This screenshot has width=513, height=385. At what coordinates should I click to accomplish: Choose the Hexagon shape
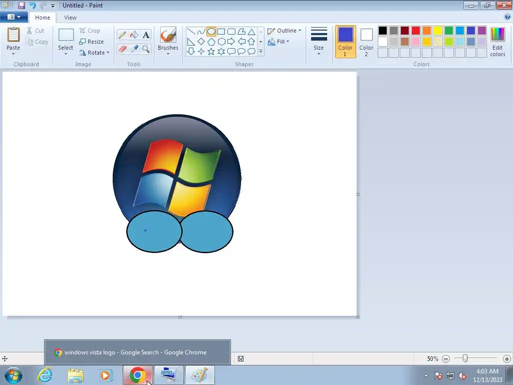tap(221, 42)
